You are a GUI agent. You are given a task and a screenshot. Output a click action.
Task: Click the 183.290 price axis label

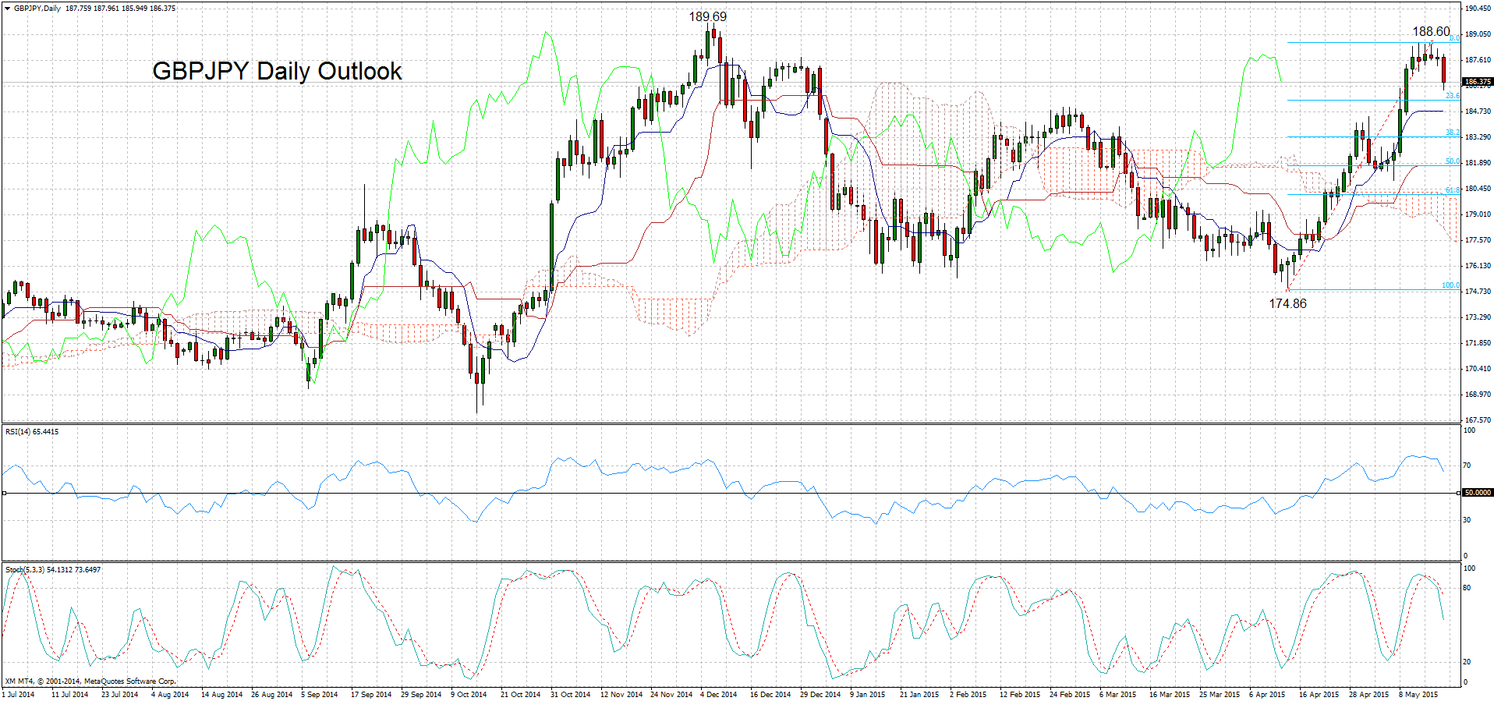click(1478, 137)
